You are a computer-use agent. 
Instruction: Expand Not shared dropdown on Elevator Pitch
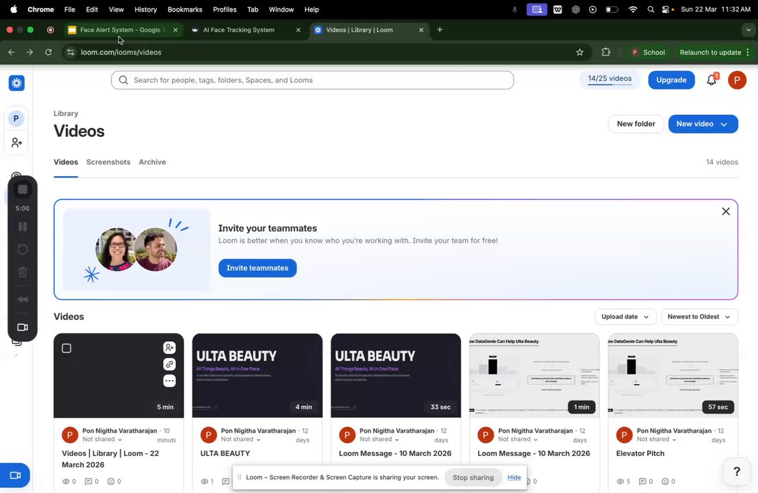pos(657,440)
